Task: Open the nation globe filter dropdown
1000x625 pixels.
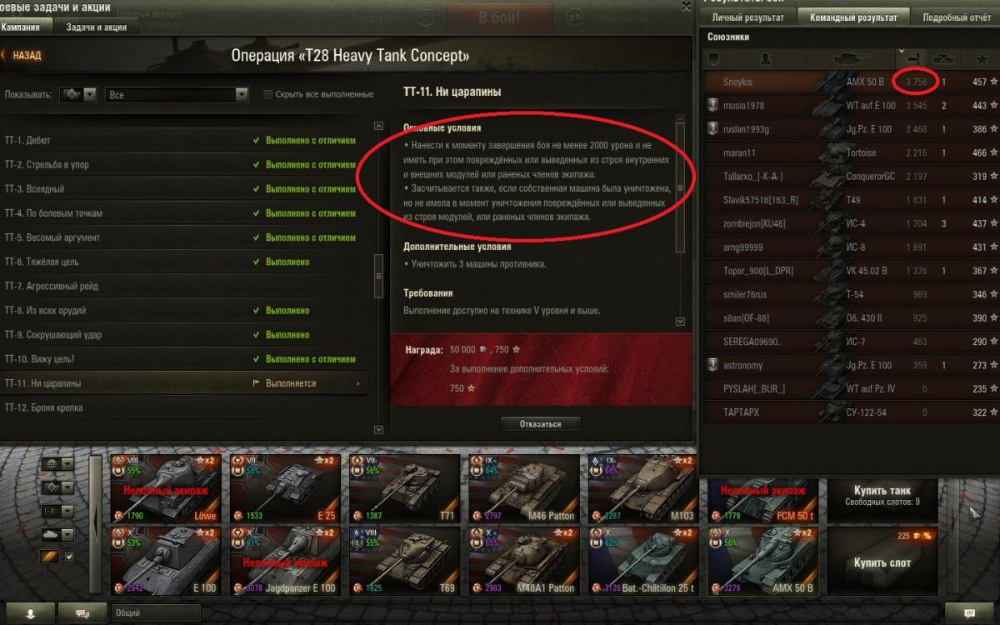Action: 57,464
